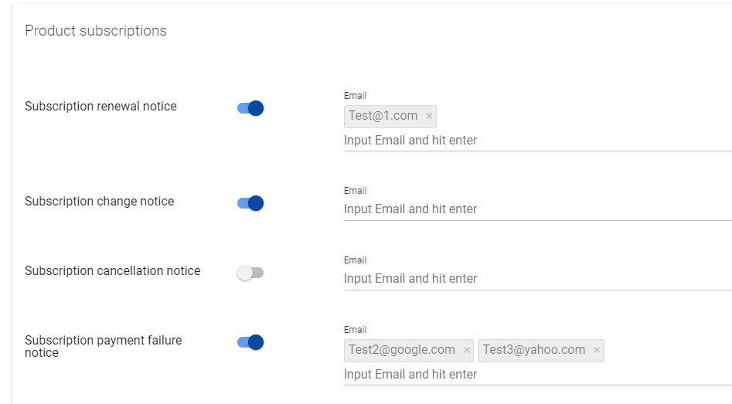
Task: Select the cancellation notice email input field
Action: click(538, 279)
